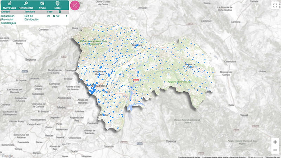Close the panel with pink X button
Image resolution: width=281 pixels, height=158 pixels.
tap(75, 6)
